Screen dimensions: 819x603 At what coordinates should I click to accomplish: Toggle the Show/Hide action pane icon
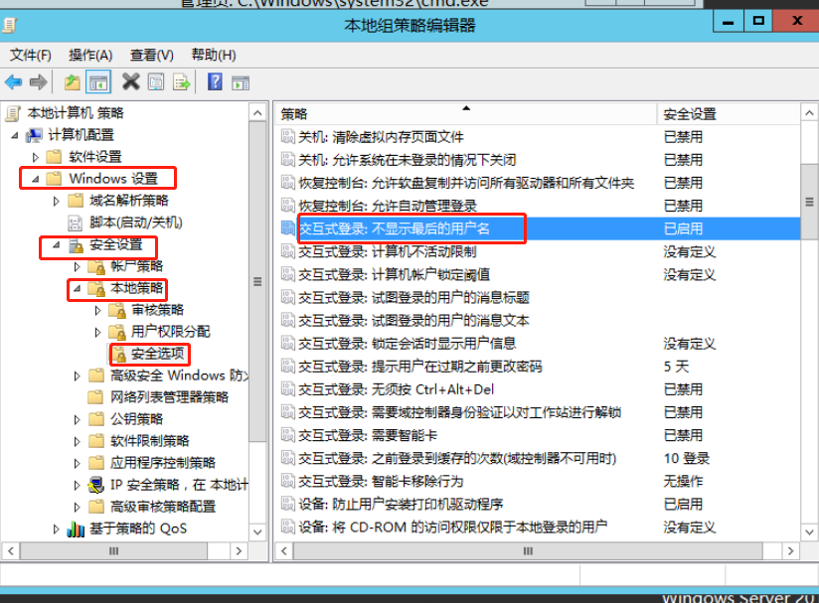(x=241, y=82)
